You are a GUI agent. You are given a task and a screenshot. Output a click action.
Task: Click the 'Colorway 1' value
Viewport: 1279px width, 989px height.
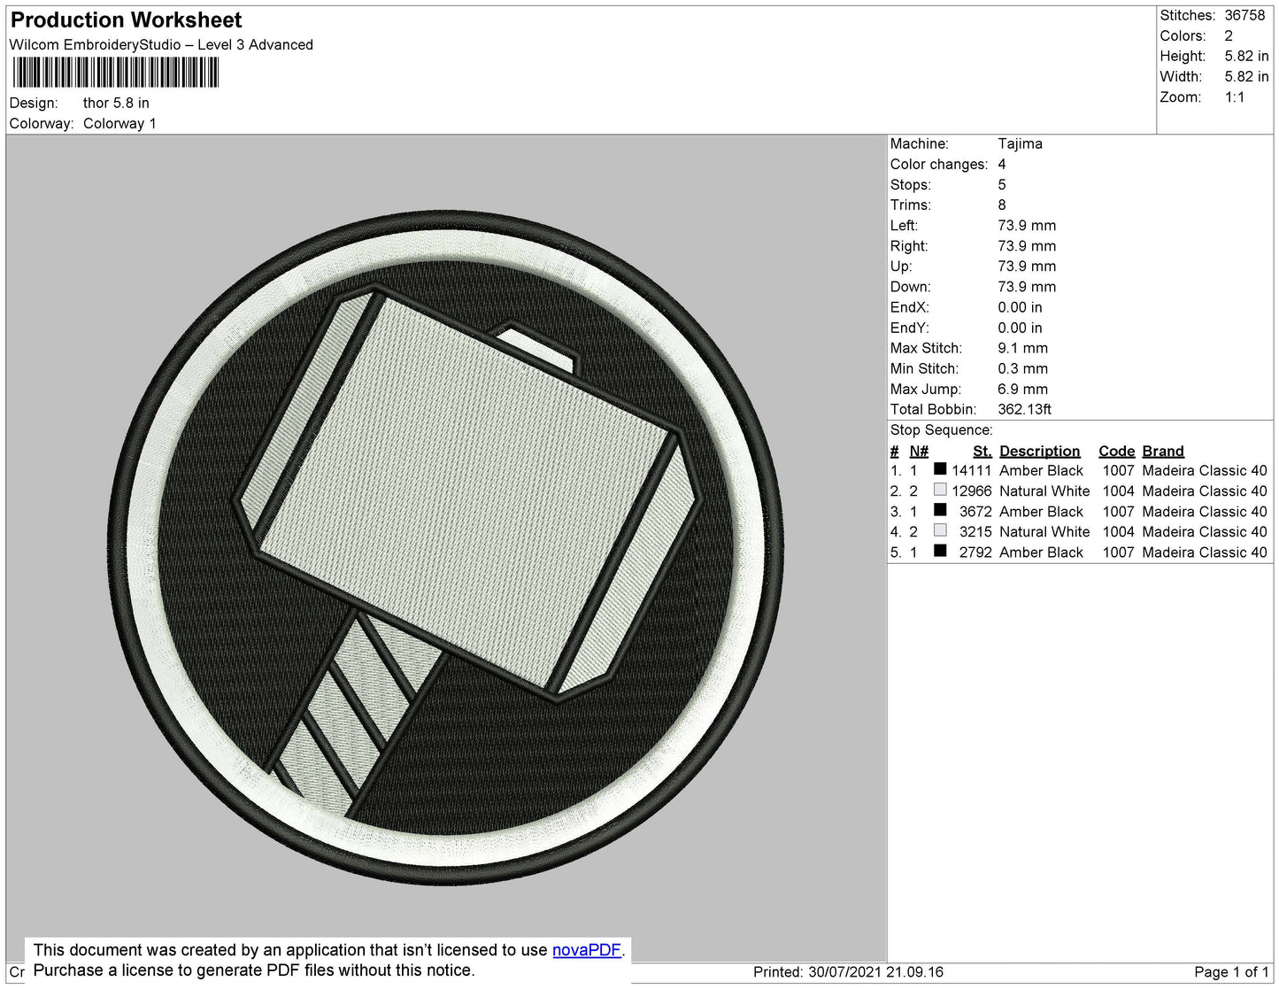[x=119, y=124]
